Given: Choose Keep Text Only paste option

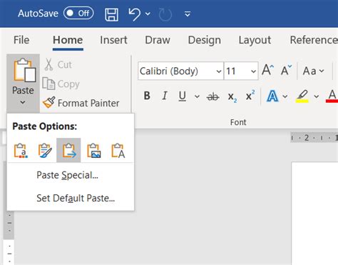Looking at the screenshot, I should coord(118,151).
